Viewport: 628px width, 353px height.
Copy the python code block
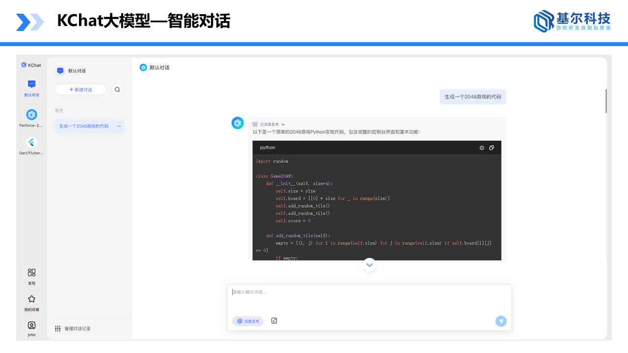(x=492, y=148)
